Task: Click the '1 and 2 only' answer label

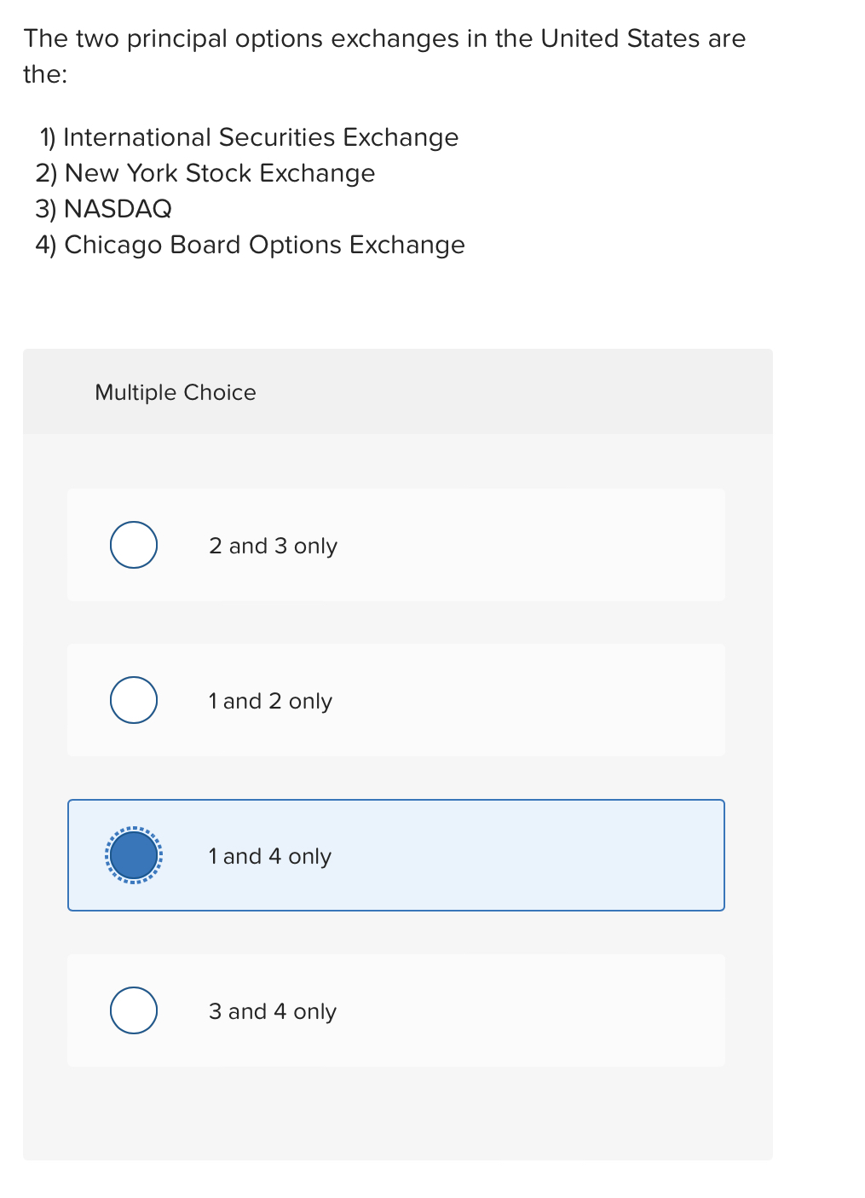Action: click(x=270, y=701)
